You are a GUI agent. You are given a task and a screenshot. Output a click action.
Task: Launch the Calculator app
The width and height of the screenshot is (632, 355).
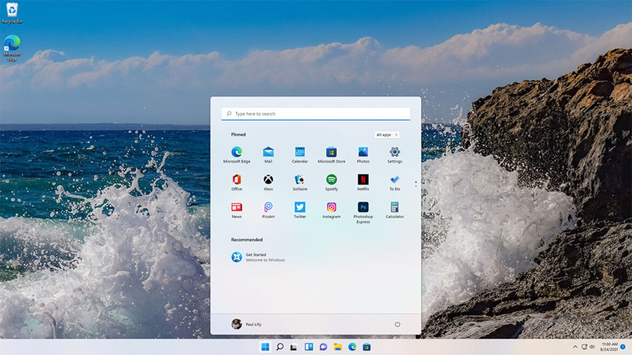click(395, 210)
